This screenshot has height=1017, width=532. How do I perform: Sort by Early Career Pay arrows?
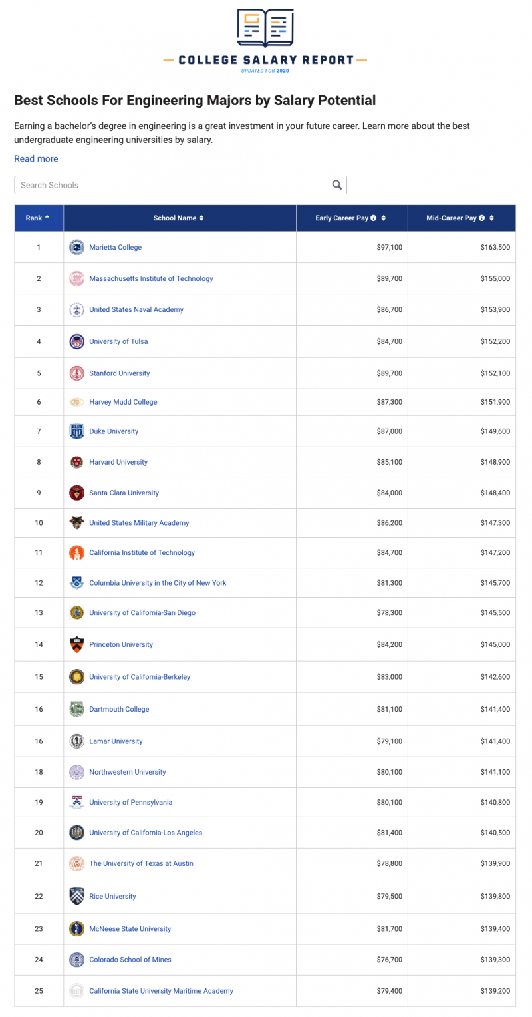(x=384, y=218)
